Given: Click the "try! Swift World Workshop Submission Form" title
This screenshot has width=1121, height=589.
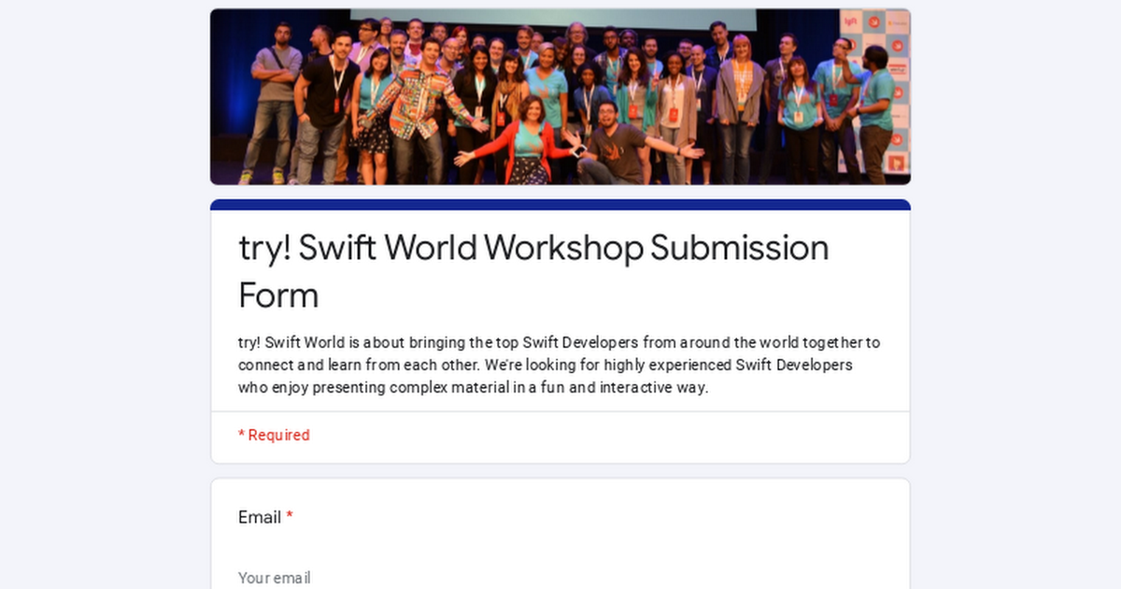Looking at the screenshot, I should 533,271.
